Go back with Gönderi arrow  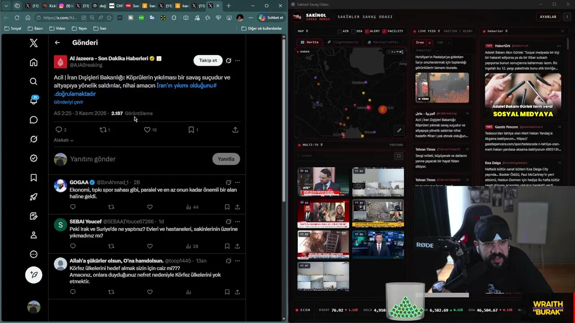[57, 43]
